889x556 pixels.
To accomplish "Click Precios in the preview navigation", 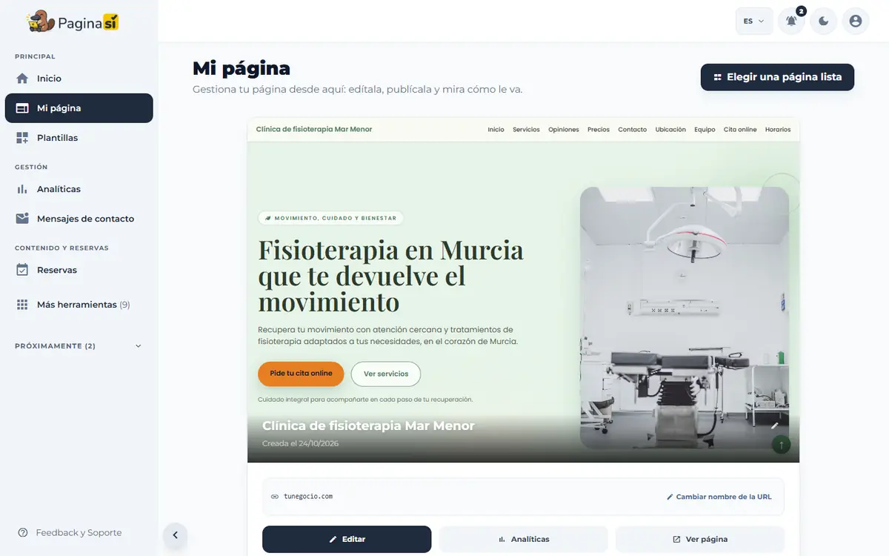I will [599, 130].
